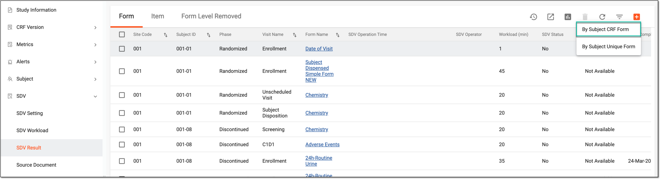
Task: Sort by Form Name arrows icon
Action: (x=338, y=35)
